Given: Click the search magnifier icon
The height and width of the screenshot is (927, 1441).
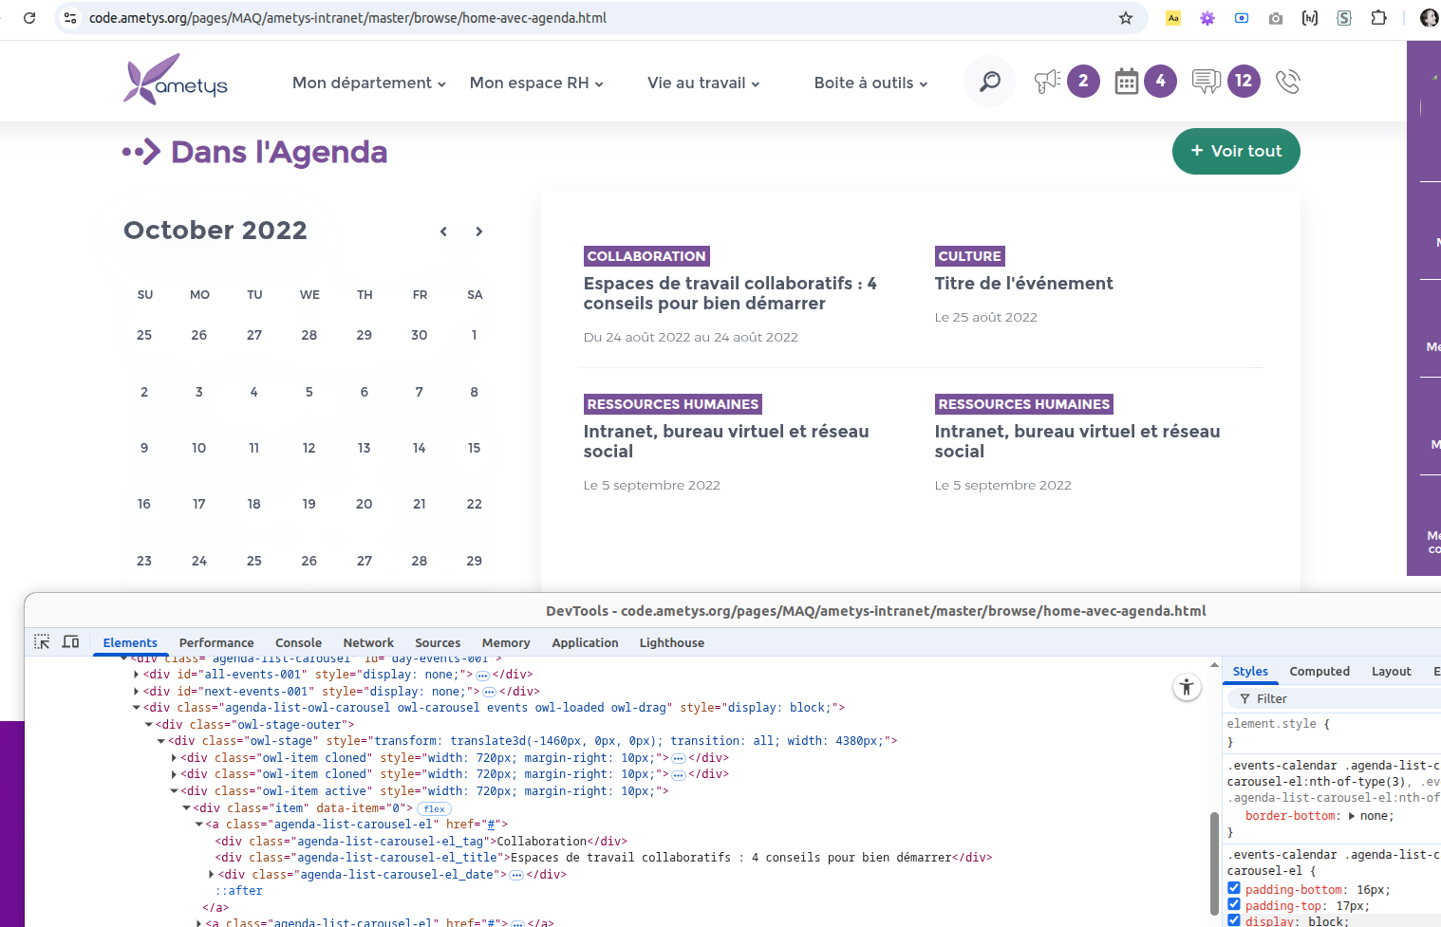Looking at the screenshot, I should click(989, 82).
